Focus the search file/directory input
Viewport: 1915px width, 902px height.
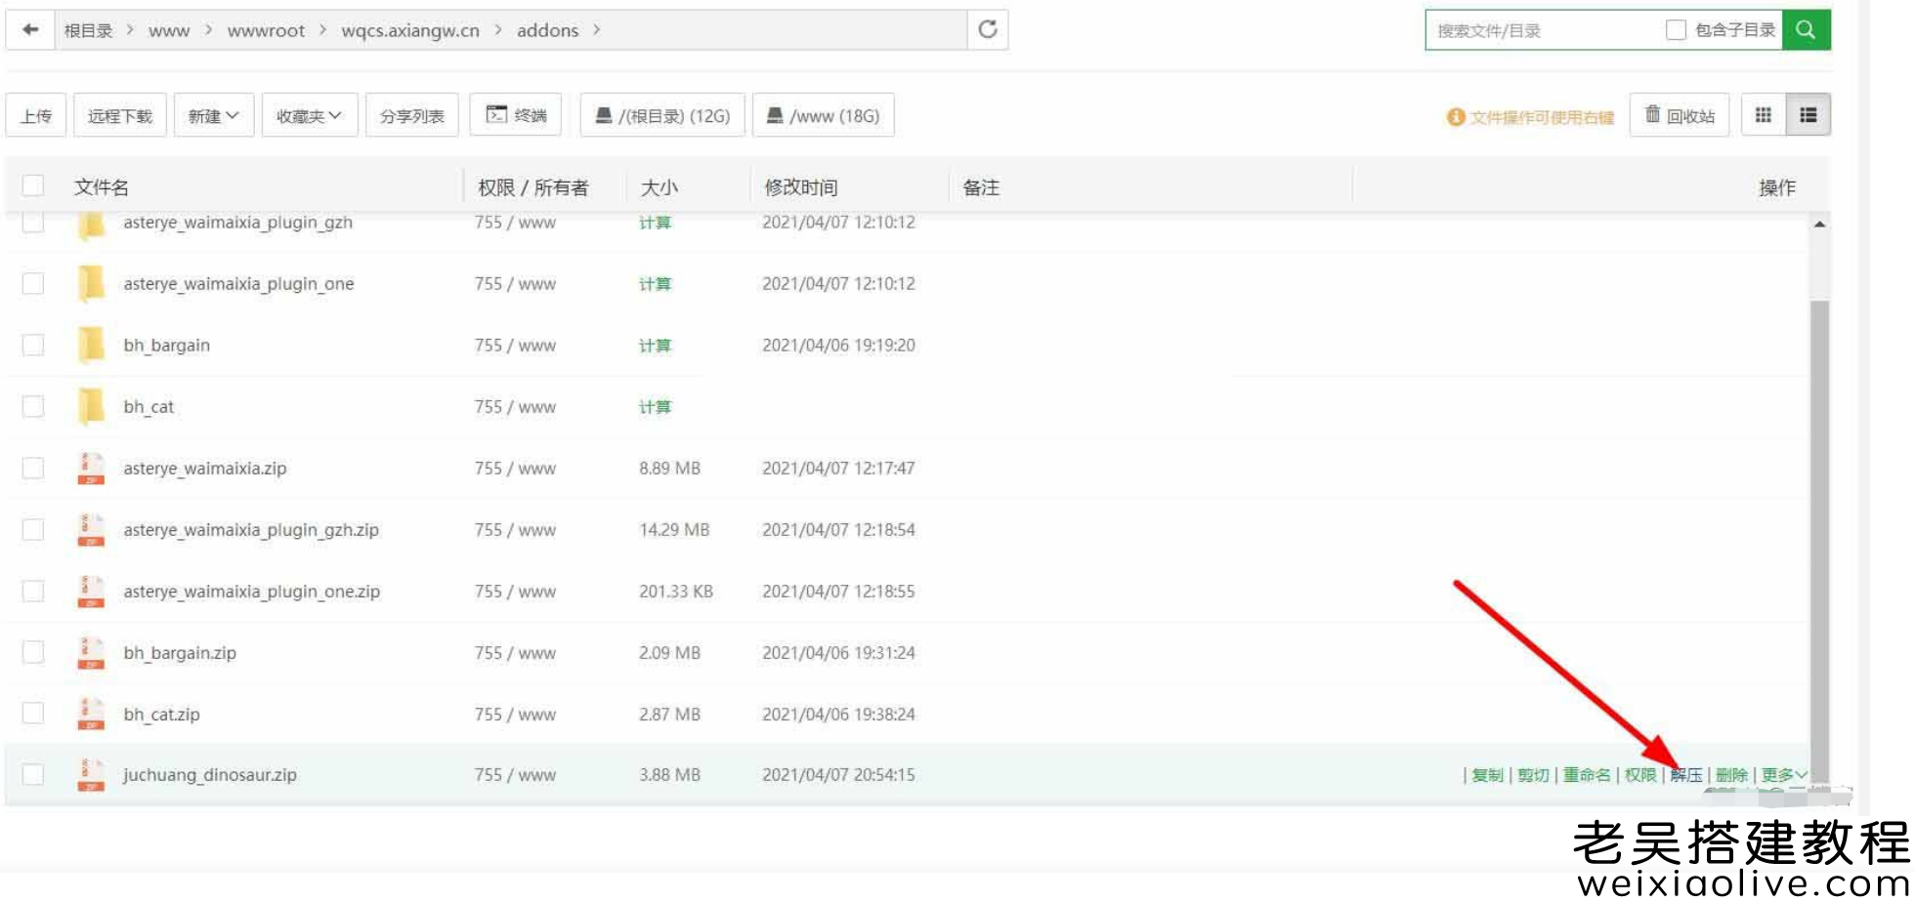[1544, 30]
